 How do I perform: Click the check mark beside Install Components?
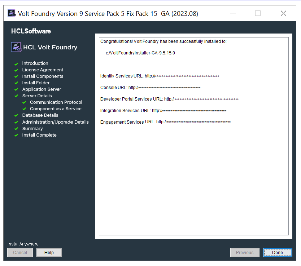[16, 76]
